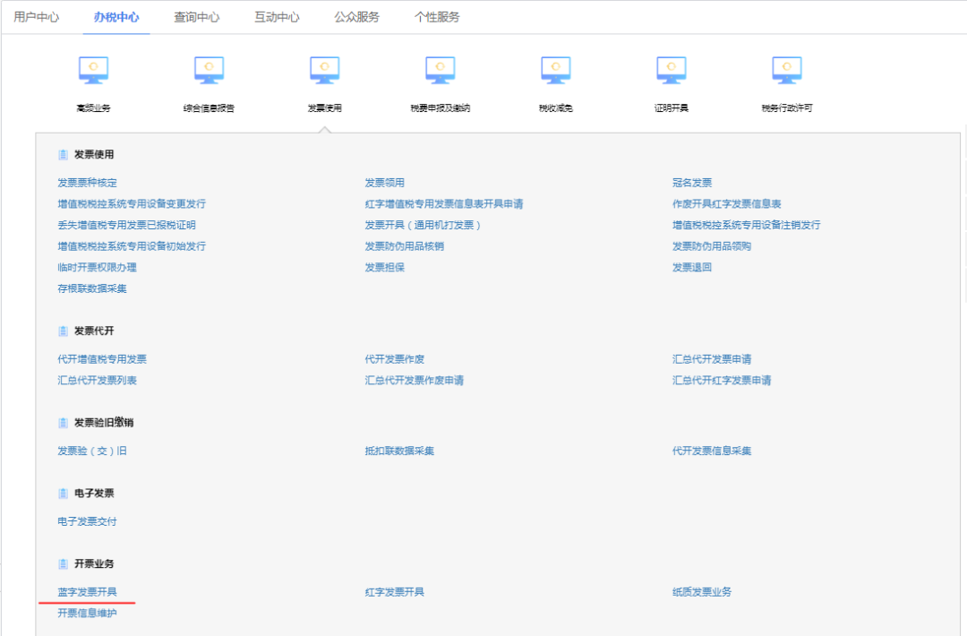The width and height of the screenshot is (967, 636).
Task: Click 增值税税控系统专用设备变更发行
Action: [x=132, y=203]
